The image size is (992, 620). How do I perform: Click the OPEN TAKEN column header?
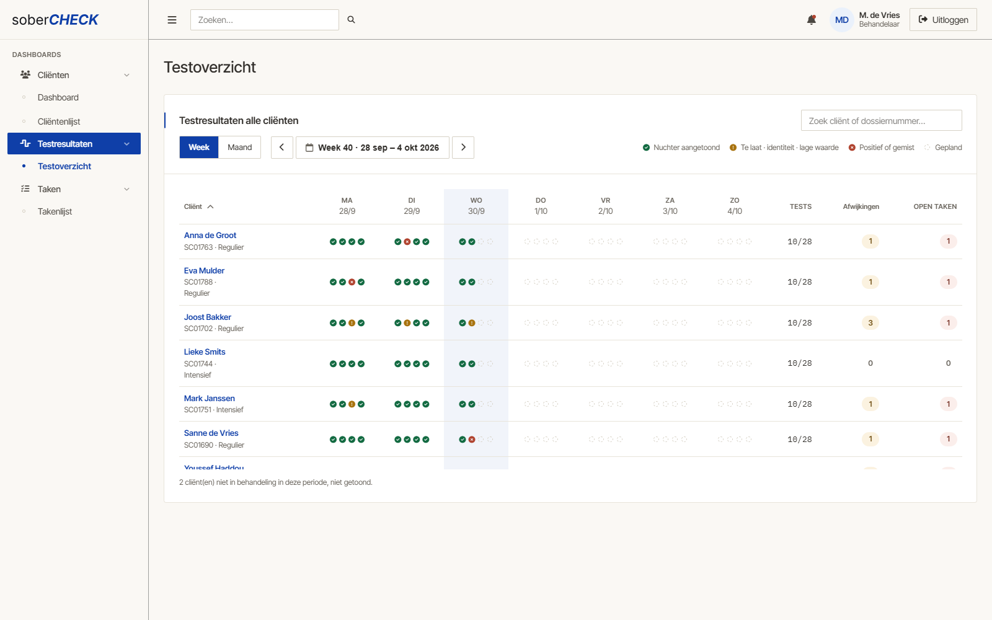click(x=935, y=206)
